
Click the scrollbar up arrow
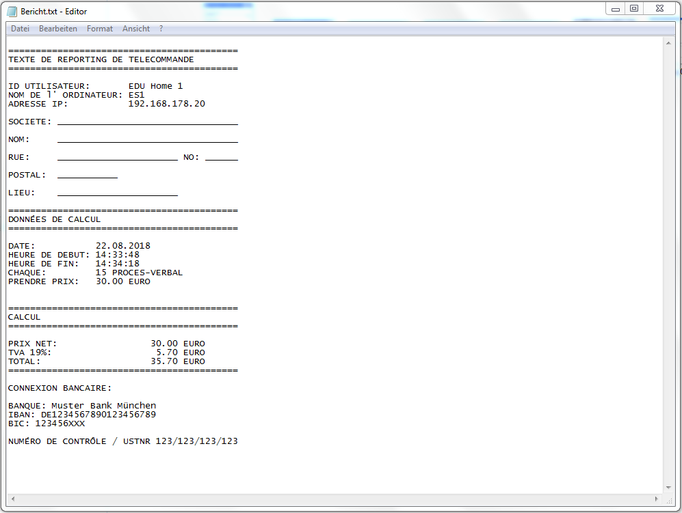pyautogui.click(x=670, y=43)
